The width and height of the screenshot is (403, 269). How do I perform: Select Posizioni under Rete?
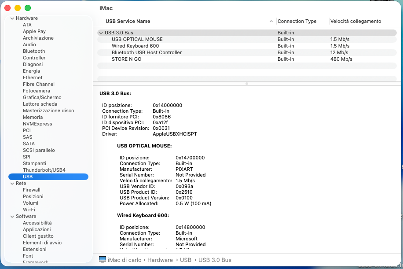click(x=33, y=196)
